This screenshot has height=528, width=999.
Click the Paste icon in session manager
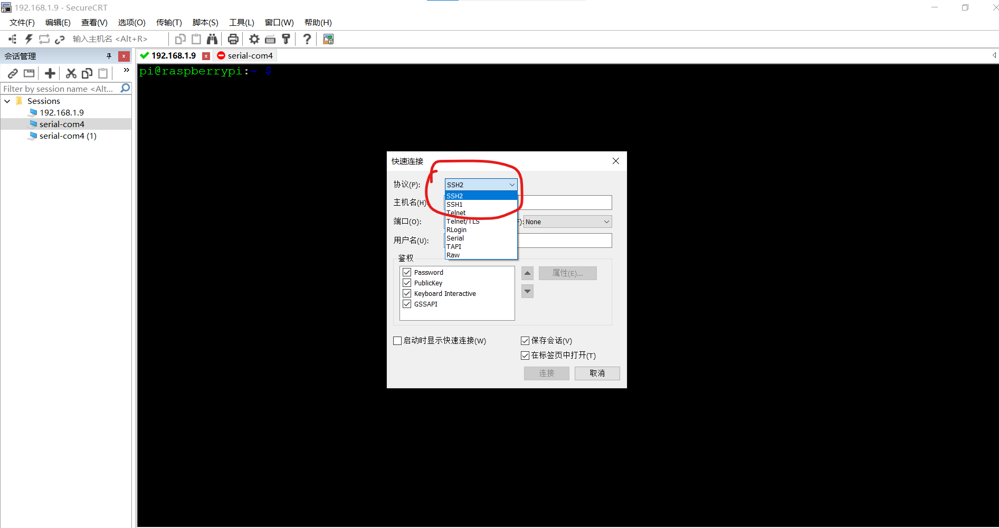click(103, 73)
